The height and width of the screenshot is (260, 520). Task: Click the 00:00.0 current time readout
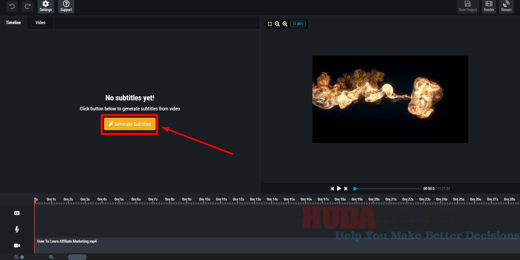point(429,189)
